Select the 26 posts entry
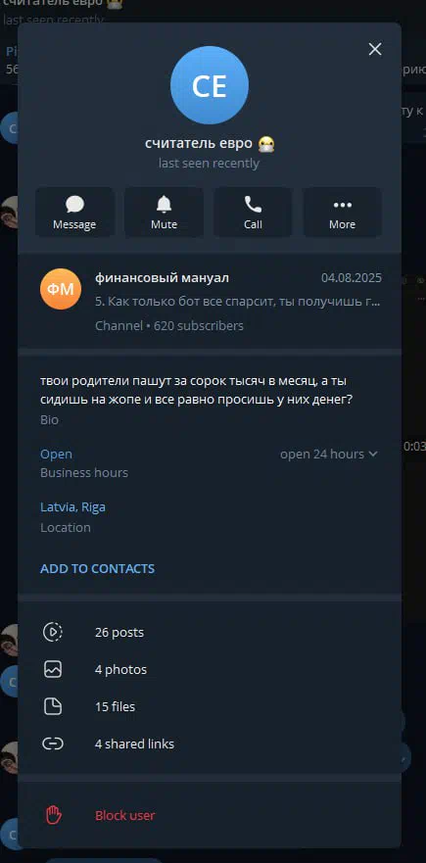Viewport: 426px width, 863px height. tap(210, 633)
